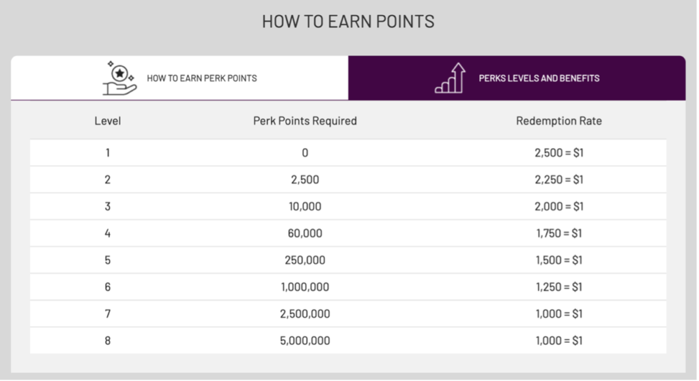The image size is (699, 381).
Task: Click the 250,000 perk points cell
Action: [305, 260]
